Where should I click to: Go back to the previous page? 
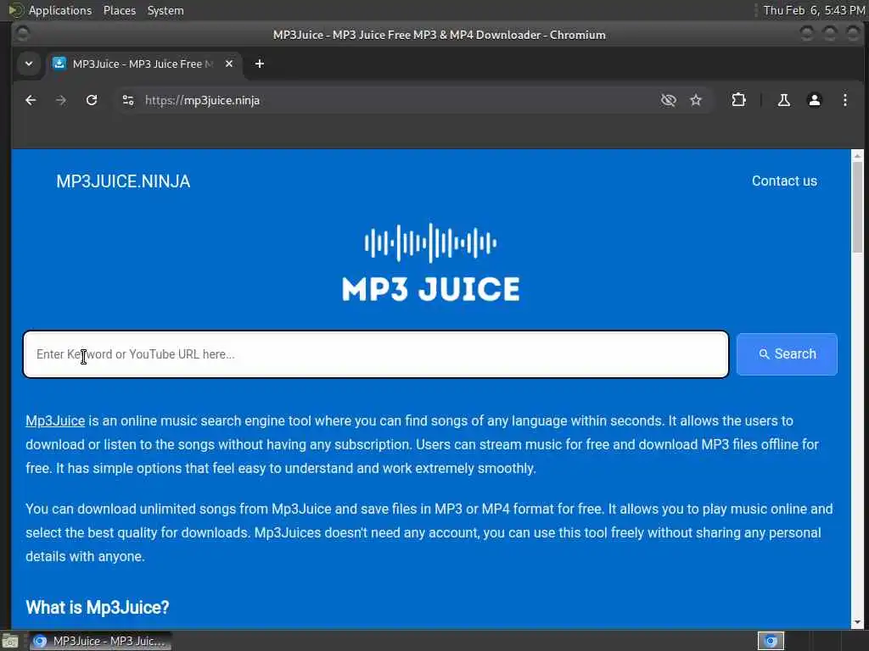tap(31, 100)
